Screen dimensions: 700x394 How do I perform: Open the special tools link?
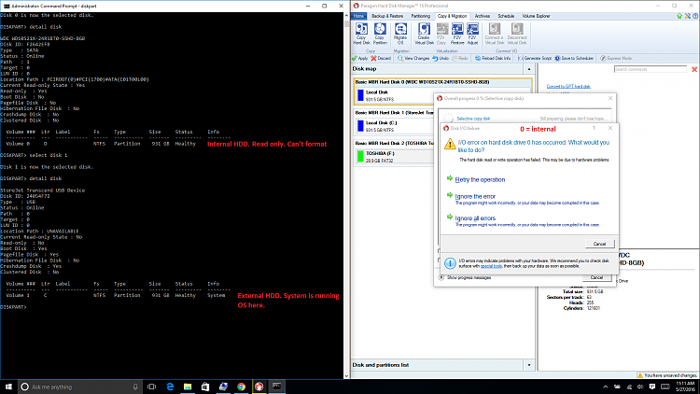pos(491,266)
